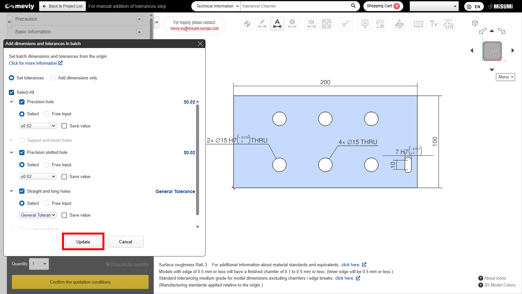Open the Technical Information search category menu
This screenshot has width=522, height=294.
click(x=217, y=6)
